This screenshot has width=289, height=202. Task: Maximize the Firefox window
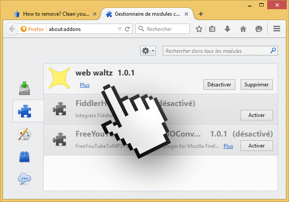pos(261,5)
